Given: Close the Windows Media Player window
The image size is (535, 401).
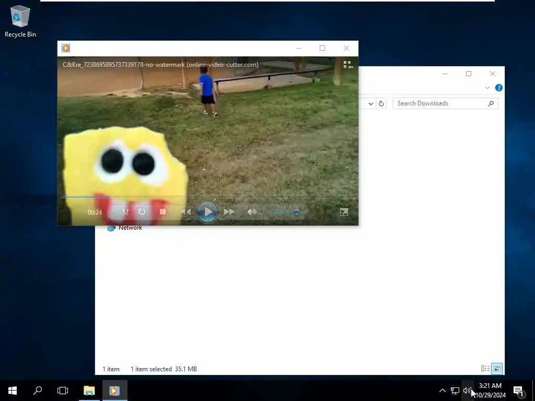Looking at the screenshot, I should 346,48.
